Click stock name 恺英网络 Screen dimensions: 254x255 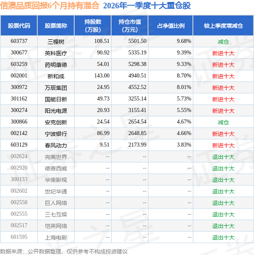point(56,226)
